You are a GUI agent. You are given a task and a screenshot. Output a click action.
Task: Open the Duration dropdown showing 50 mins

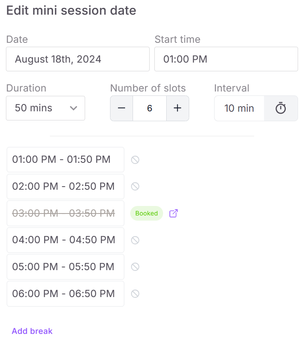coord(46,108)
